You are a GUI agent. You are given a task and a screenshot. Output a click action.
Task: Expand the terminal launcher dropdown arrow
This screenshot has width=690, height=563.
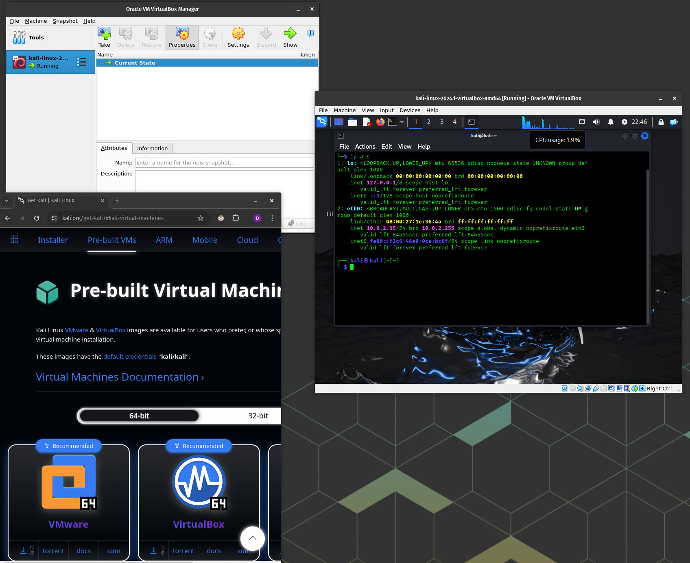coord(402,122)
